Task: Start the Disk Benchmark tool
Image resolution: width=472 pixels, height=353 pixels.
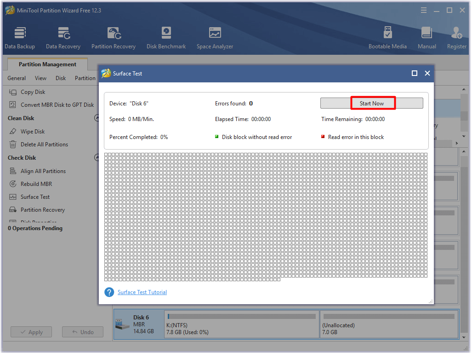Action: click(x=166, y=38)
